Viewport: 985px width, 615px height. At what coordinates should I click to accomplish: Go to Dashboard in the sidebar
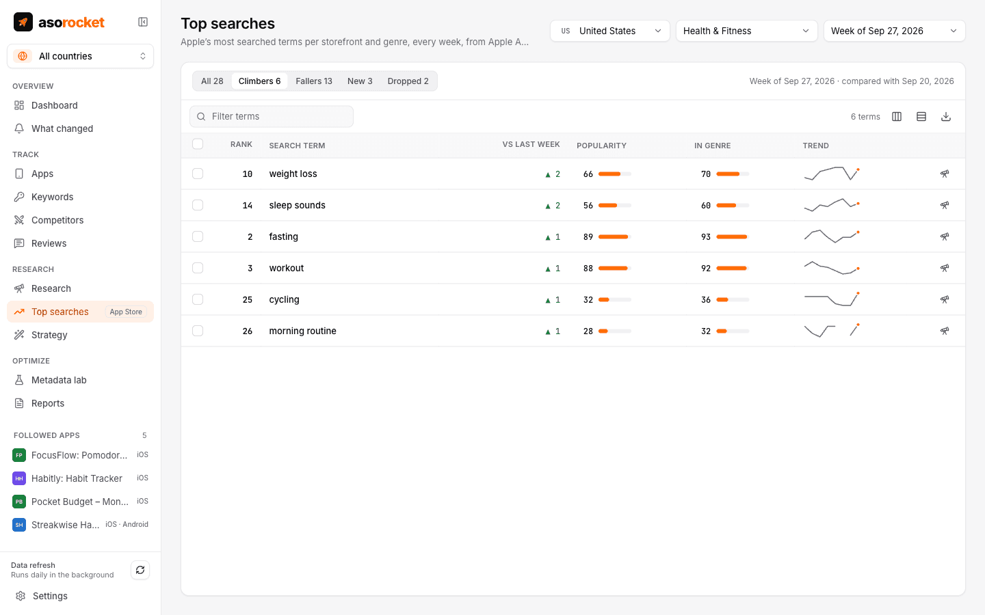[81, 105]
